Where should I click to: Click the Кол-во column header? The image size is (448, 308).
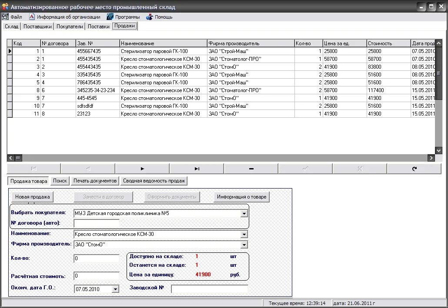(x=308, y=43)
